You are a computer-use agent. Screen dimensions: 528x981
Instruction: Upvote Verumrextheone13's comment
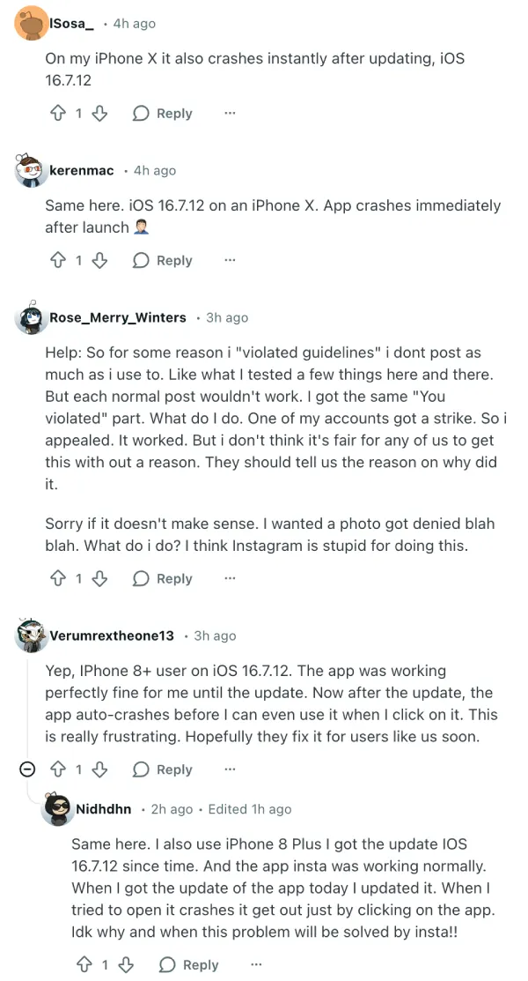[59, 769]
